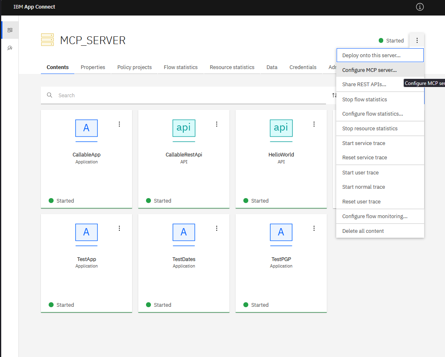Click Started status on HelloWorld card
Screen dimensions: 445x357
coord(256,201)
